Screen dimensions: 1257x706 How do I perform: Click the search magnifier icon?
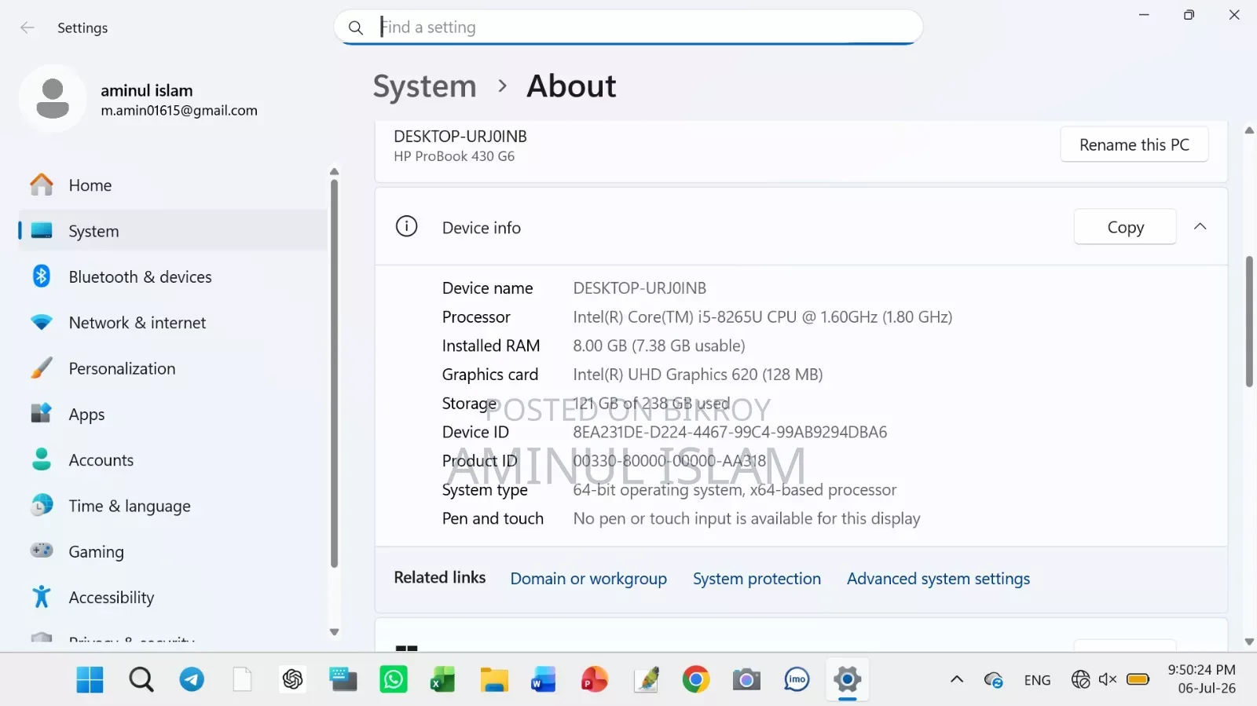pyautogui.click(x=356, y=27)
